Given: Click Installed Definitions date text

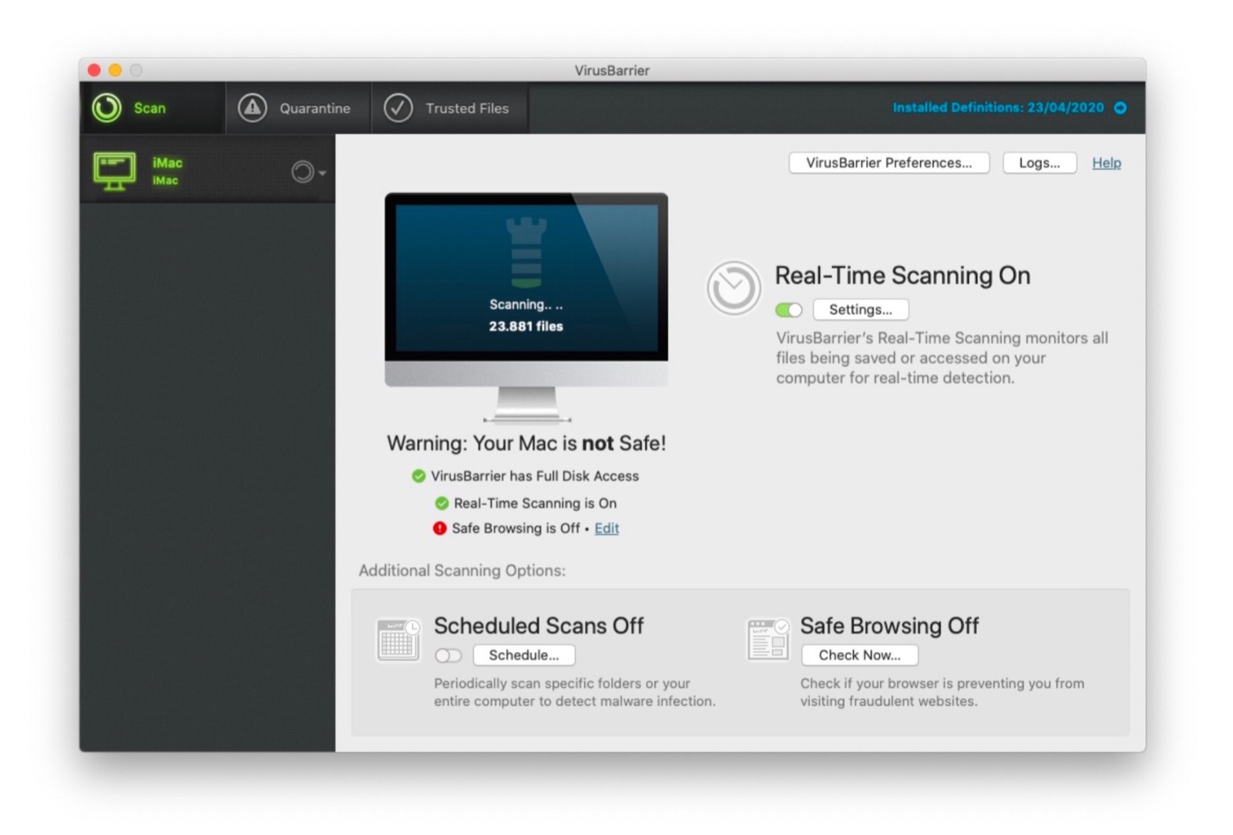Looking at the screenshot, I should 998,108.
